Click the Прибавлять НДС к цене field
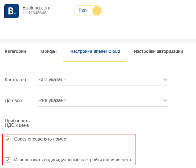Viewport: 196px width, 168px height. click(69, 125)
